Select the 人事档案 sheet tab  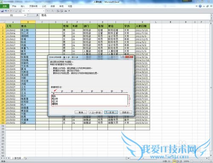(16, 158)
